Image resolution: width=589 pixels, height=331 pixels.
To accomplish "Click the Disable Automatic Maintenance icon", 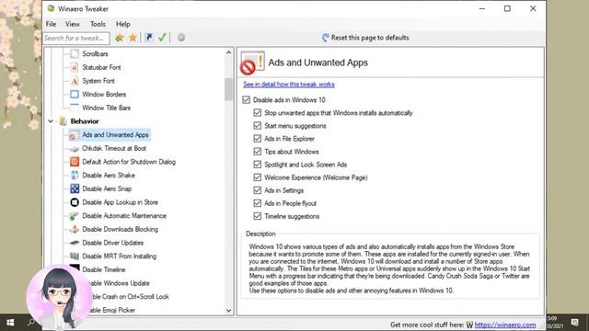I will coord(75,216).
